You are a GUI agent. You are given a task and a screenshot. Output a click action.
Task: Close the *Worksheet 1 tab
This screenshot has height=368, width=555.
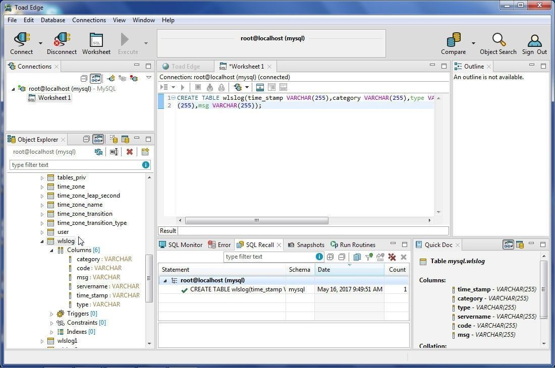click(x=270, y=67)
